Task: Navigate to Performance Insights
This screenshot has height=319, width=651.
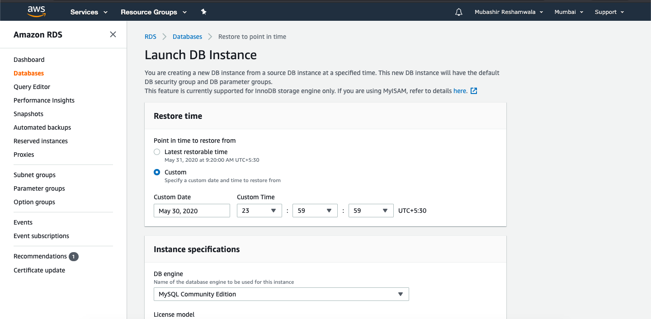Action: coord(44,100)
